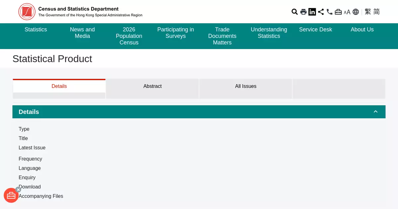Open the LinkedIn icon in header

312,12
